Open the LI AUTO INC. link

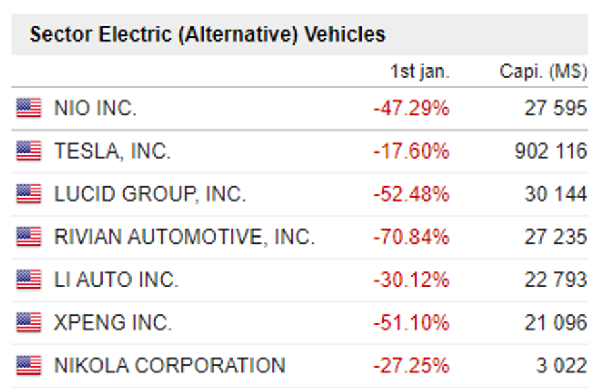116,280
